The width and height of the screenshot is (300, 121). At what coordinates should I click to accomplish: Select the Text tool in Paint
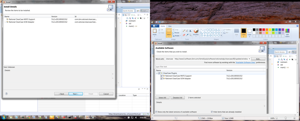coord(190,31)
